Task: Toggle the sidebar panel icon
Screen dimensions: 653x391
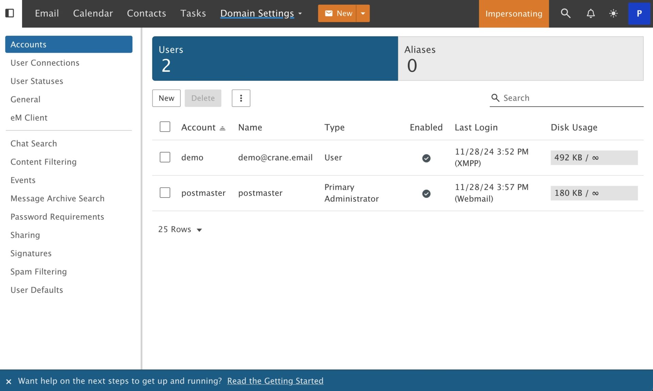Action: click(10, 13)
